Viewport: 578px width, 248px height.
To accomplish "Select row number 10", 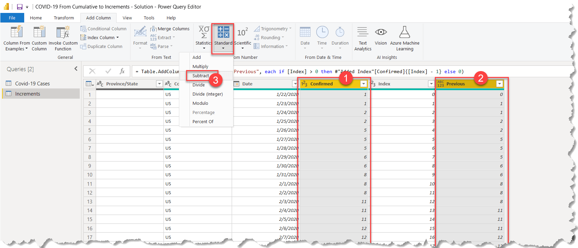I will 90,175.
